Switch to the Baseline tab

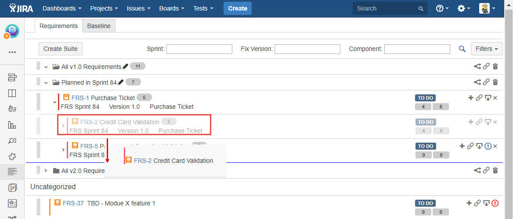point(99,26)
